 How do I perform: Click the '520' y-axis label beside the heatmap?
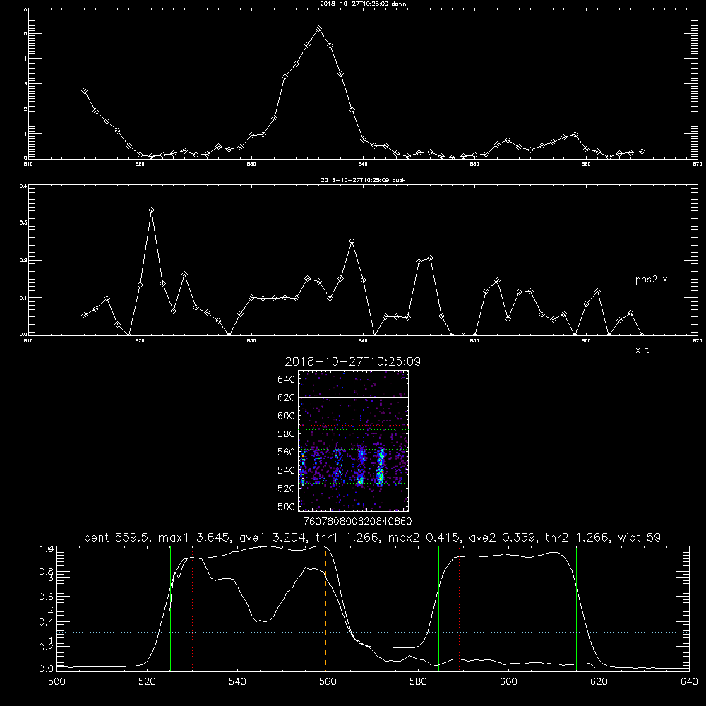click(287, 489)
